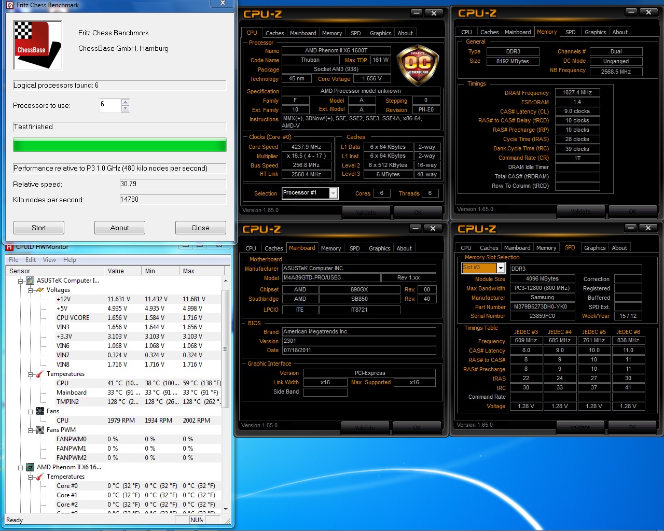
Task: Open the Slot #3 memory slot dropdown
Action: pyautogui.click(x=501, y=268)
